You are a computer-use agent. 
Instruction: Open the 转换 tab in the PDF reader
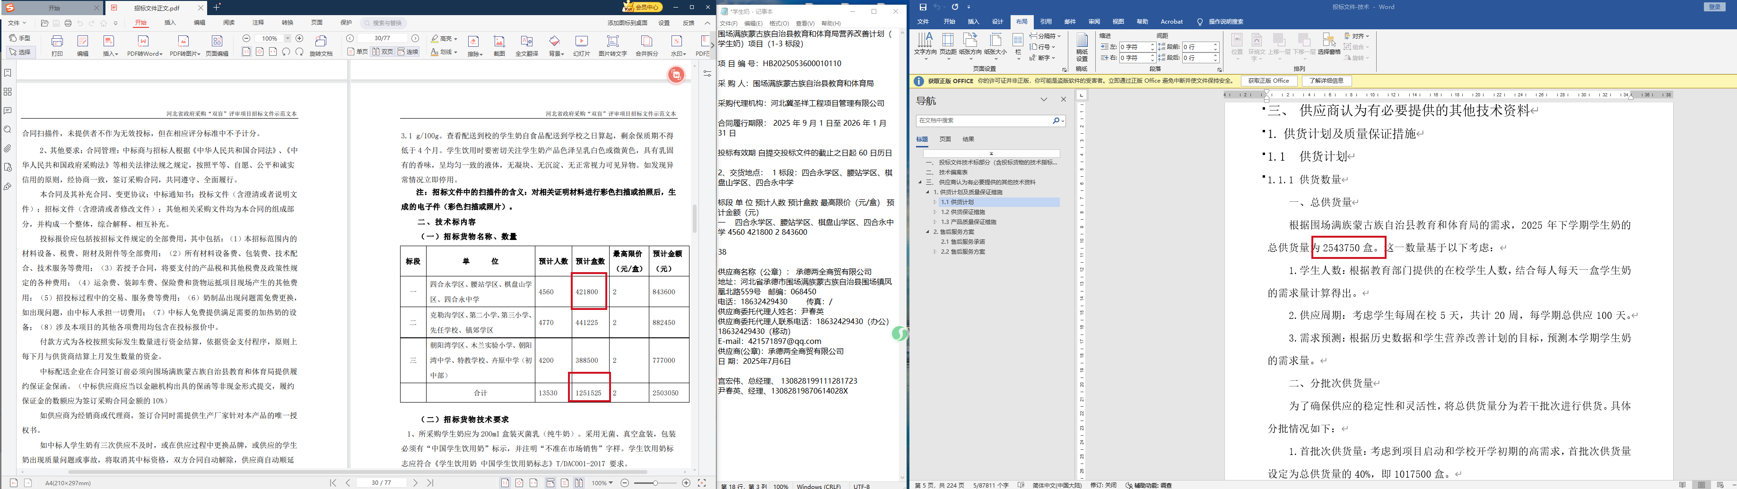click(287, 23)
